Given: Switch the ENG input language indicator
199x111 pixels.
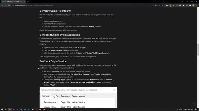Looking at the screenshot, I should coord(185,109).
